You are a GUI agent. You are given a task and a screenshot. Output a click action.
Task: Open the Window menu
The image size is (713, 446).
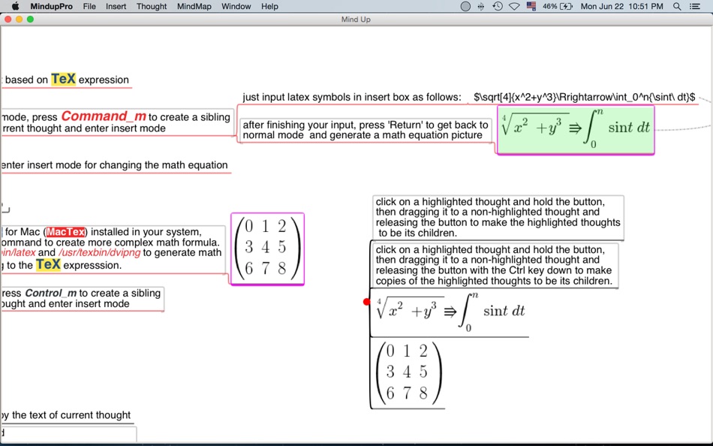[x=236, y=6]
